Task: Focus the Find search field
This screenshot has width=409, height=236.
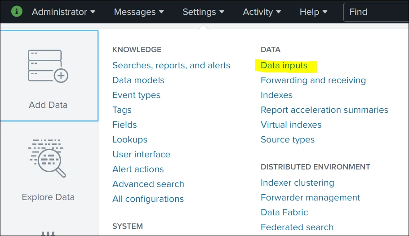Action: click(x=376, y=12)
